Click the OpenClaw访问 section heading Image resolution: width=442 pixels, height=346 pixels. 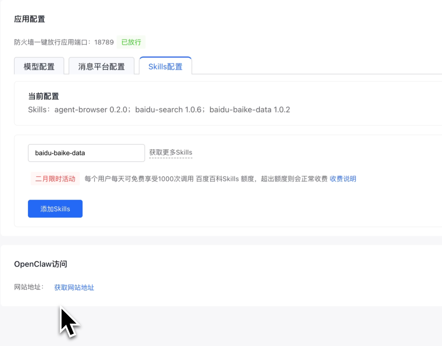[40, 264]
